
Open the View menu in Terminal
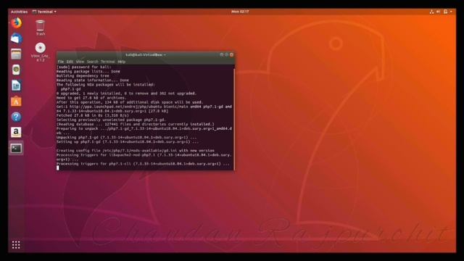click(80, 62)
